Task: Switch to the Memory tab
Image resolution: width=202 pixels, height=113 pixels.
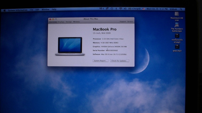Action: click(x=77, y=22)
